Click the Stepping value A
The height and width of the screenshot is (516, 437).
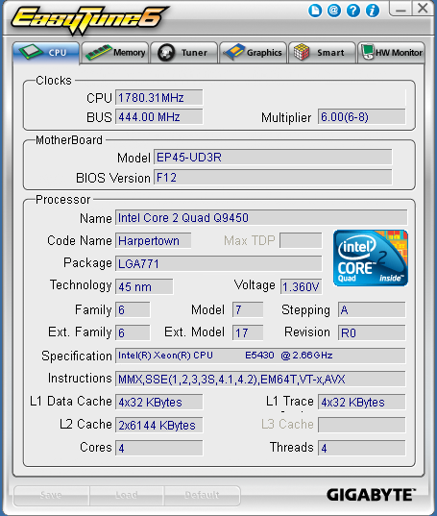(372, 309)
